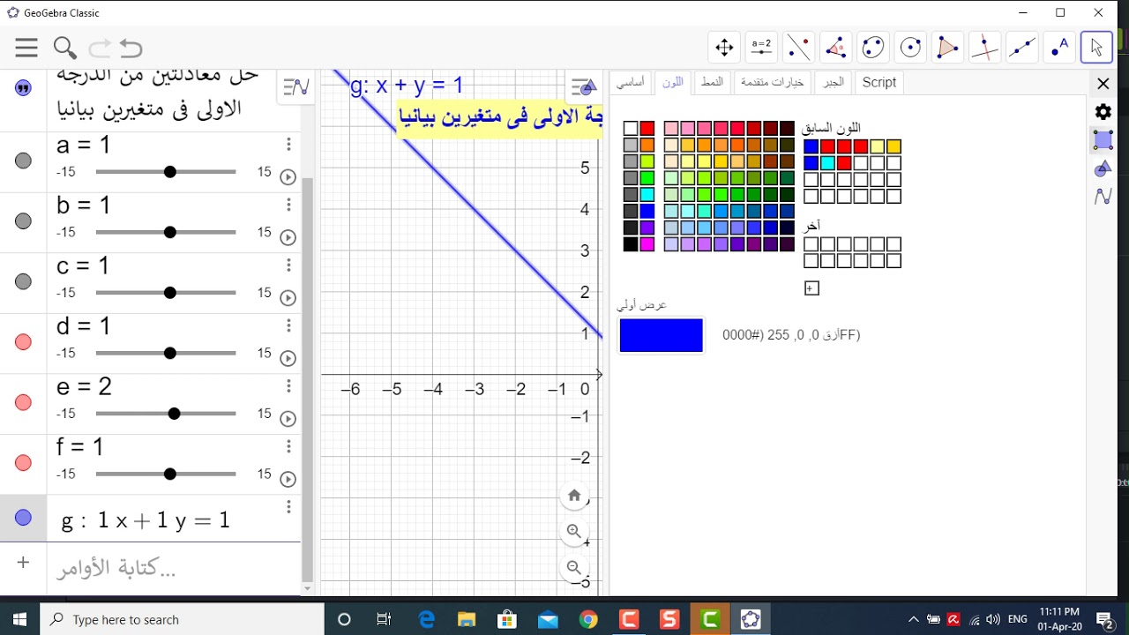This screenshot has height=635, width=1129.
Task: Select the Circle with center tool
Action: (x=911, y=48)
